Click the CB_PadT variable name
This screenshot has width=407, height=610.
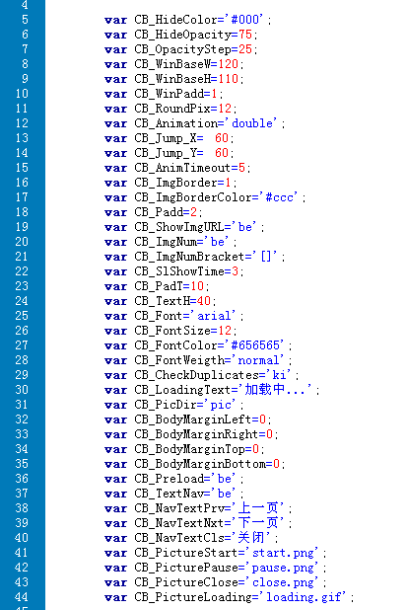(159, 286)
